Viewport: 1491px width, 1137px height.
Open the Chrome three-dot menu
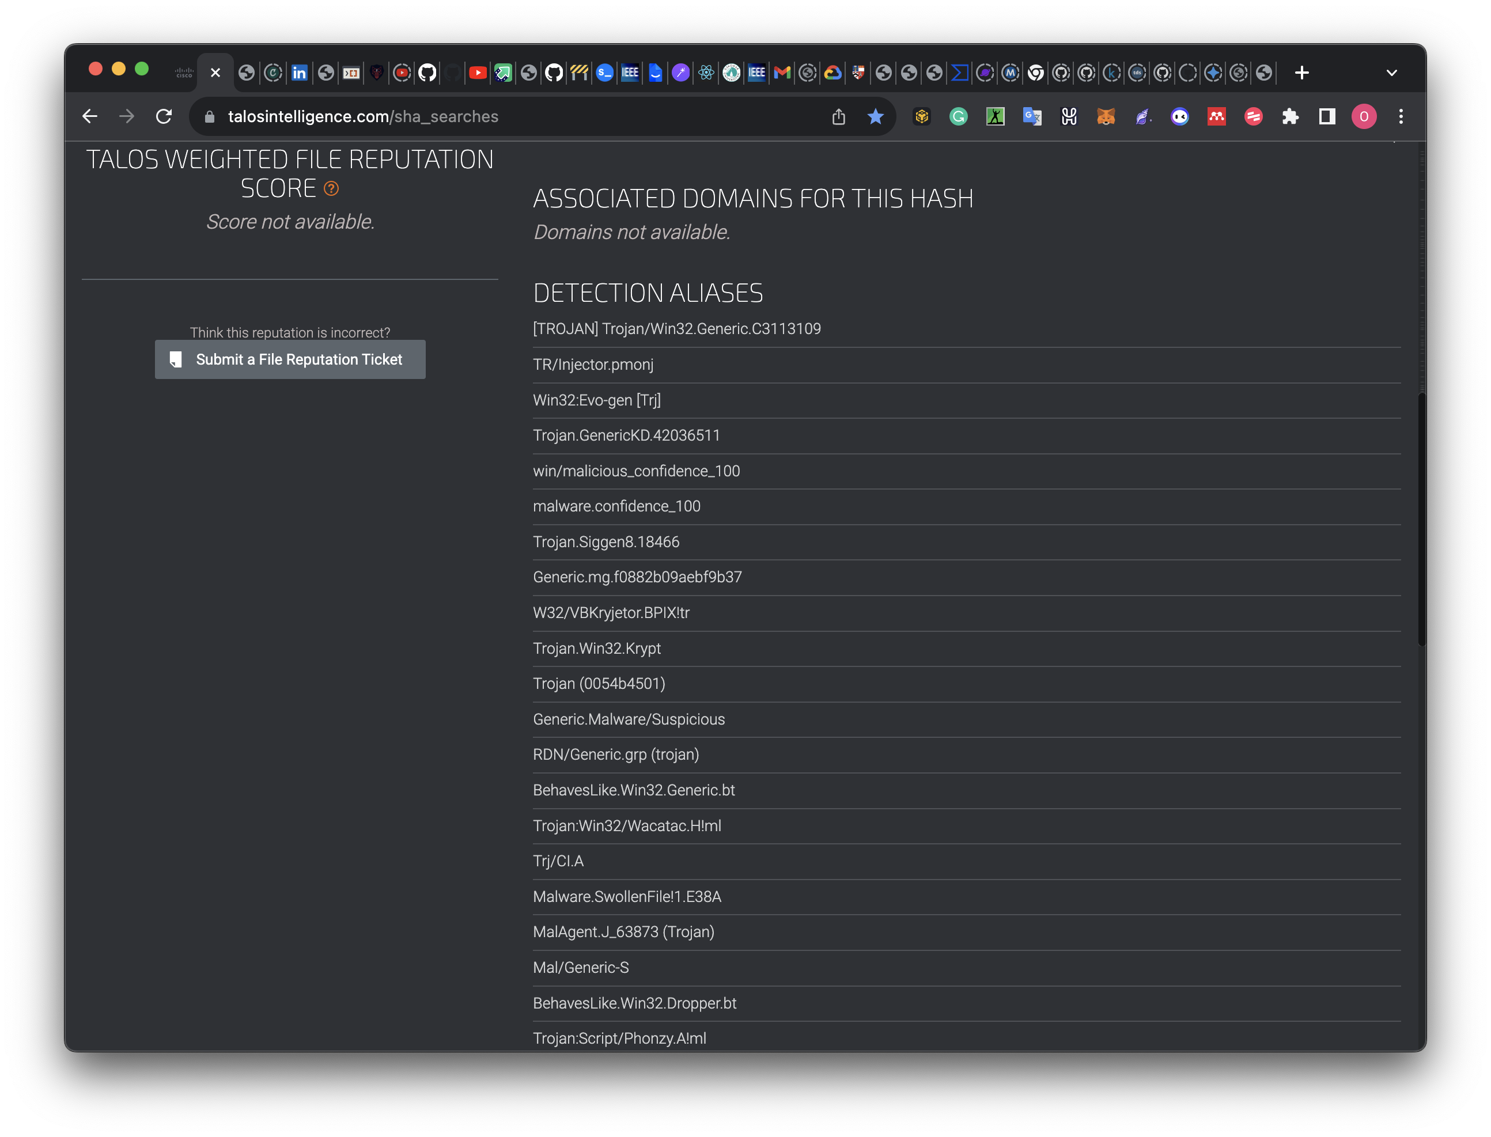pyautogui.click(x=1401, y=116)
